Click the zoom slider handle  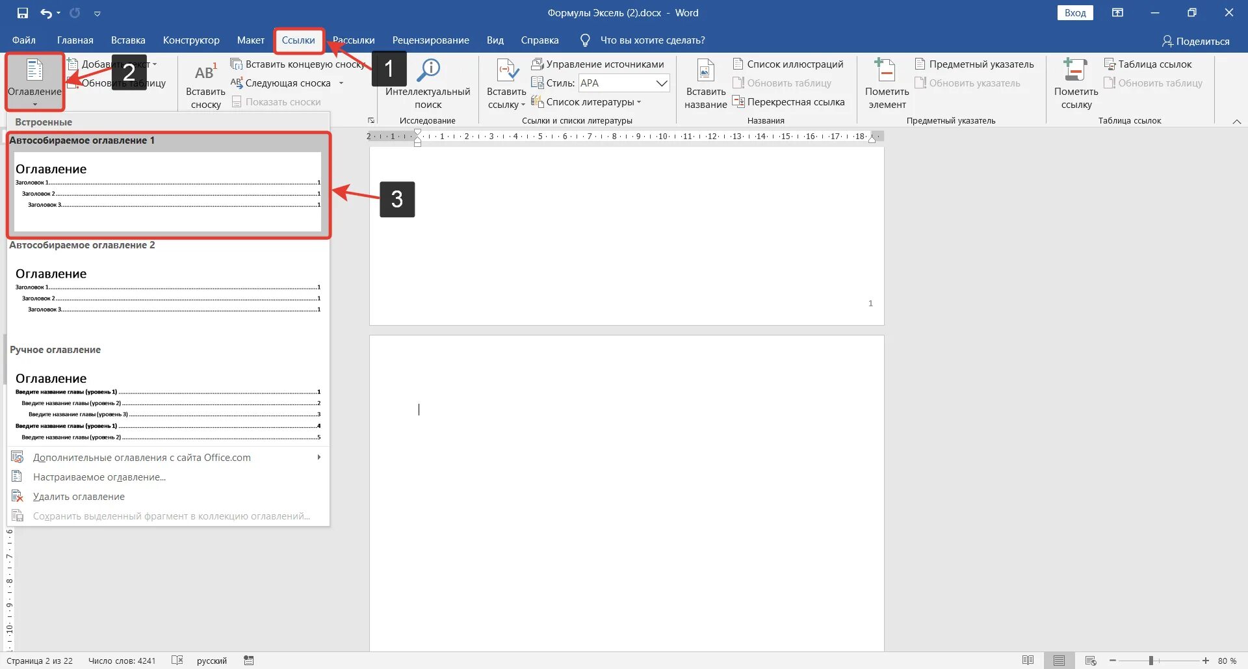click(1151, 661)
